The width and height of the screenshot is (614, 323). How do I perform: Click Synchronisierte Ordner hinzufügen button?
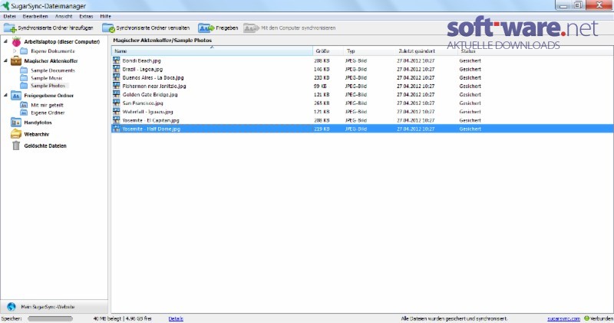coord(48,28)
